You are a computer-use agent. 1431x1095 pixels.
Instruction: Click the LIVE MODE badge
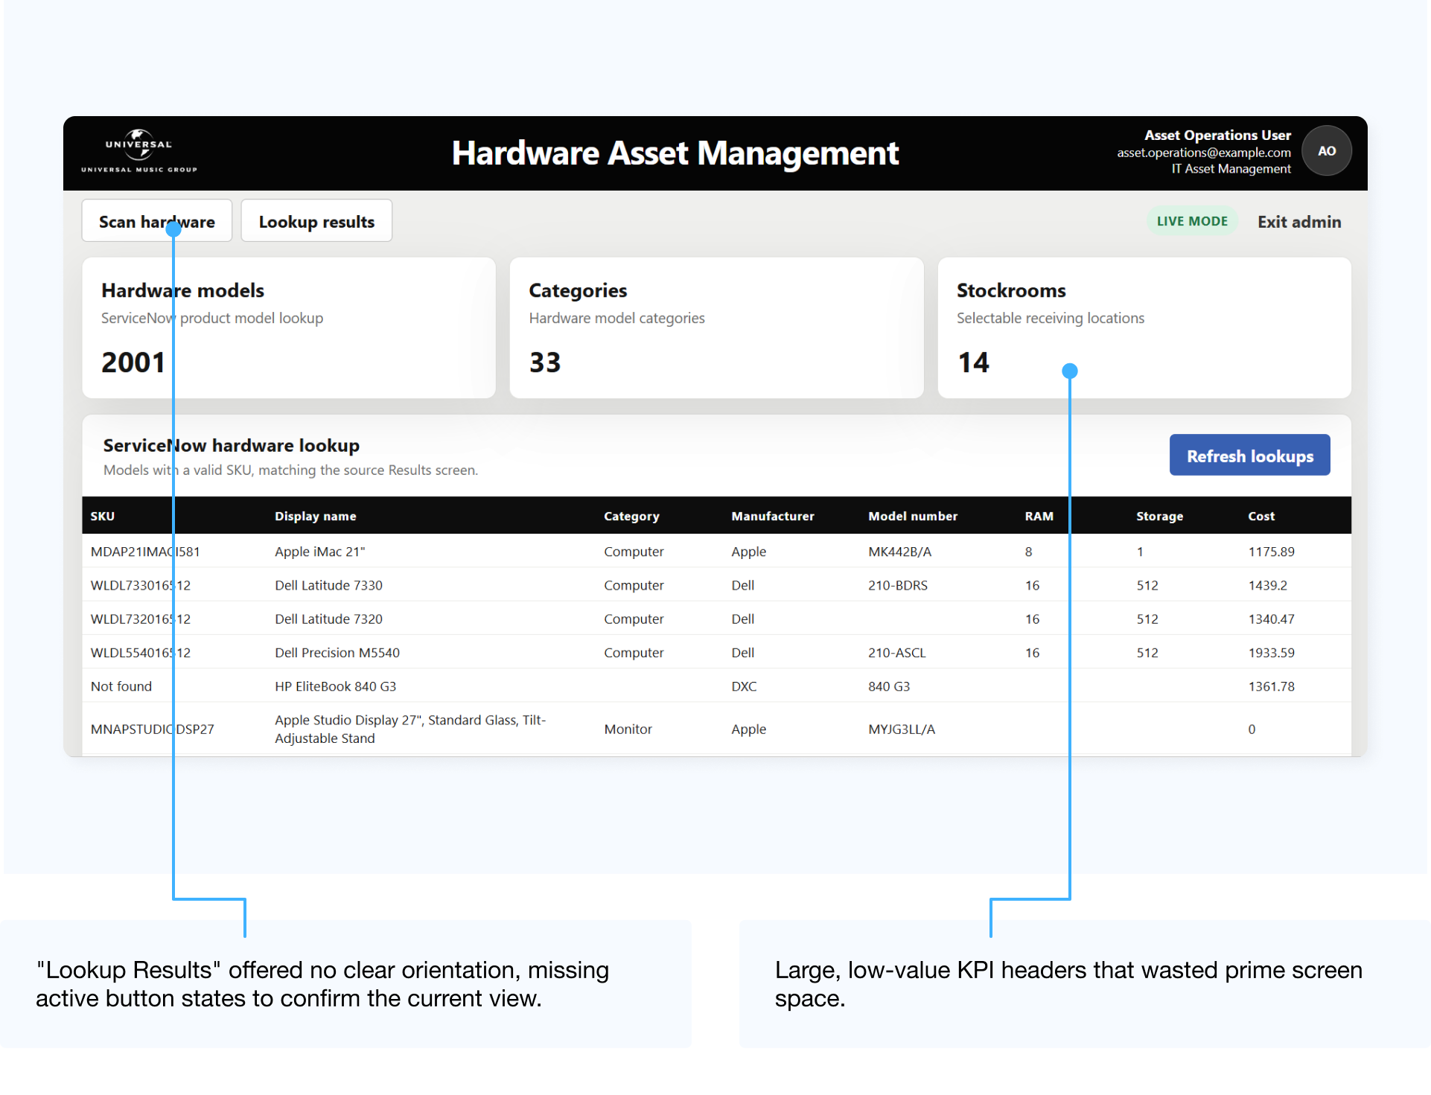coord(1191,221)
